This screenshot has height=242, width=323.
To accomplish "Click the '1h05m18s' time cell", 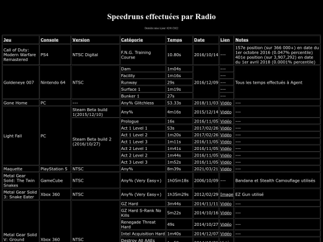I will [179, 180].
